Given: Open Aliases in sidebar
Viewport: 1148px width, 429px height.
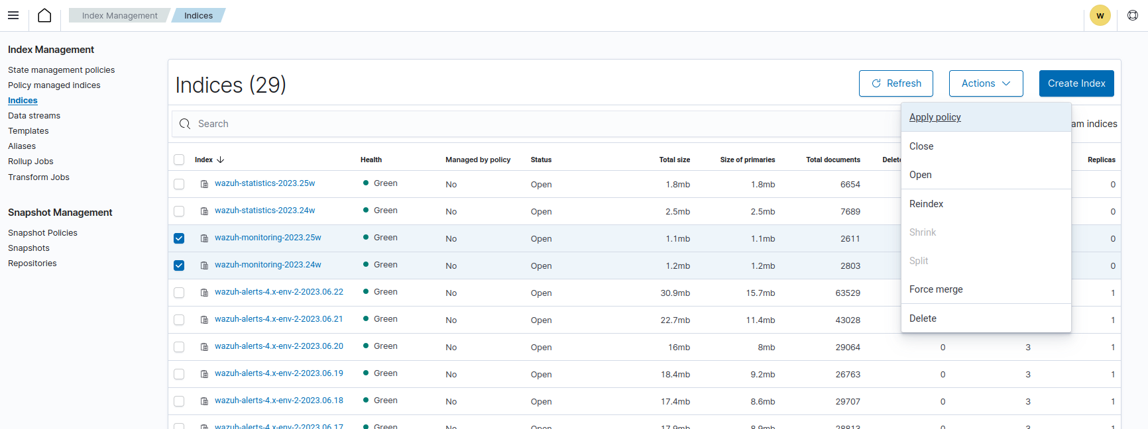Looking at the screenshot, I should (22, 146).
